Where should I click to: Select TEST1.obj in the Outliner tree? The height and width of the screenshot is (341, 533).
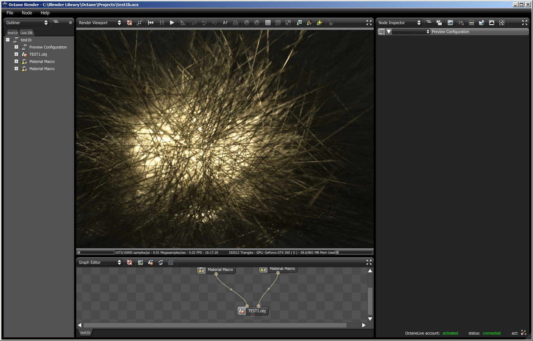coord(38,54)
